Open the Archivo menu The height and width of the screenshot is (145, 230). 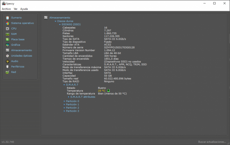[6, 9]
